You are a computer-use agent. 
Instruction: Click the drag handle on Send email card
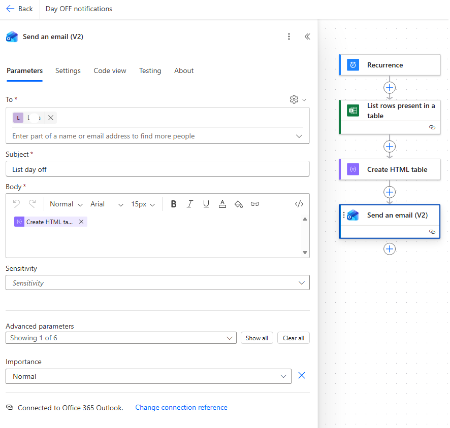click(x=344, y=215)
